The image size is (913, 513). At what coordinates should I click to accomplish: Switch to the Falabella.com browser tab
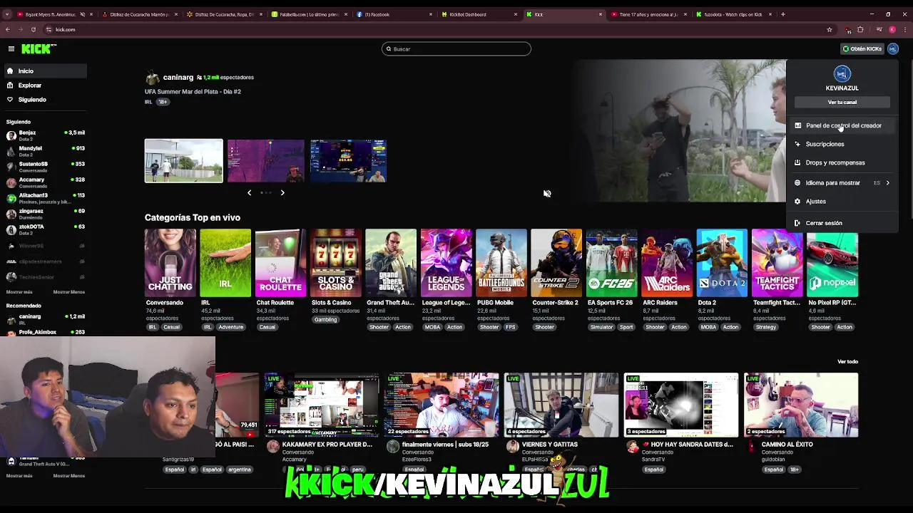pyautogui.click(x=309, y=14)
